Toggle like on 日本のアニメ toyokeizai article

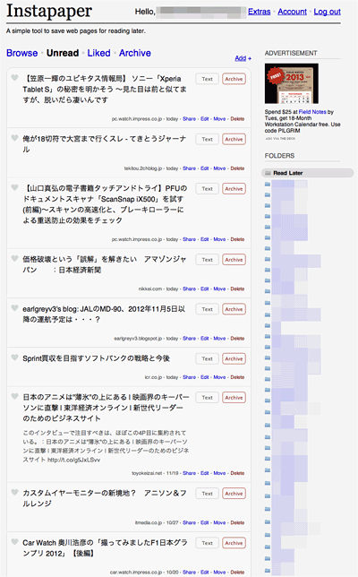pyautogui.click(x=14, y=396)
